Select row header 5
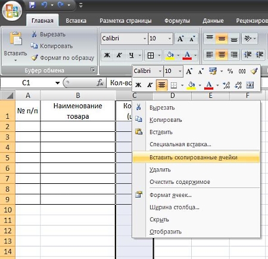This screenshot has width=268, height=259. 8,158
